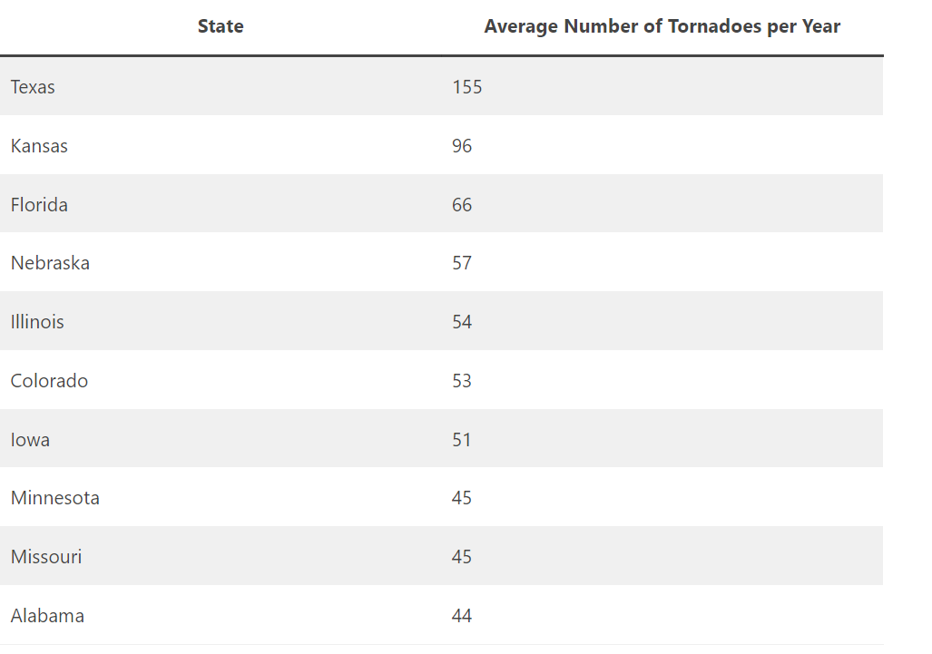
Task: Click the Average Number of Tornadoes header
Action: (x=662, y=26)
